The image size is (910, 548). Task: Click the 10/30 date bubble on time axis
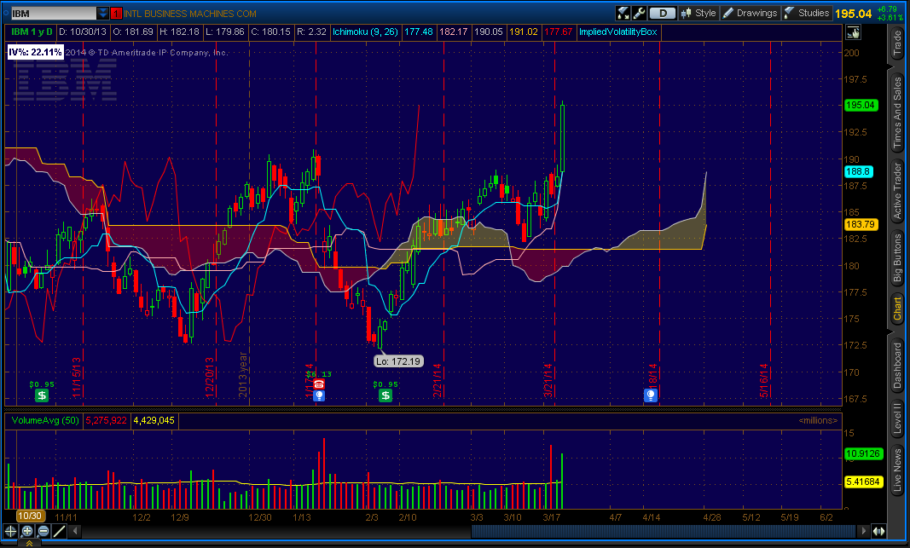point(30,516)
